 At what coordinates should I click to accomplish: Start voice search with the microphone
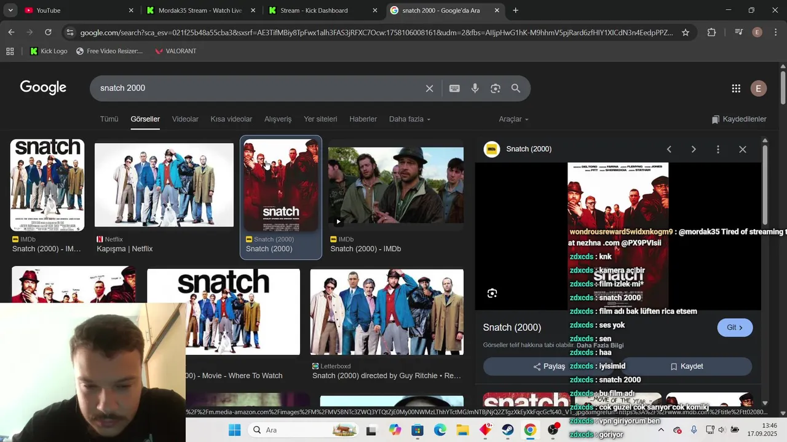pyautogui.click(x=475, y=88)
